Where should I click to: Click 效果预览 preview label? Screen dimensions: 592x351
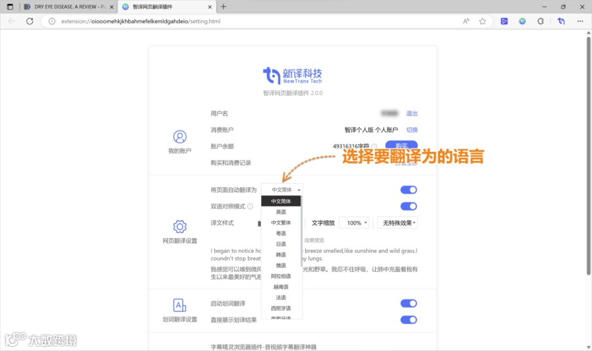[314, 240]
